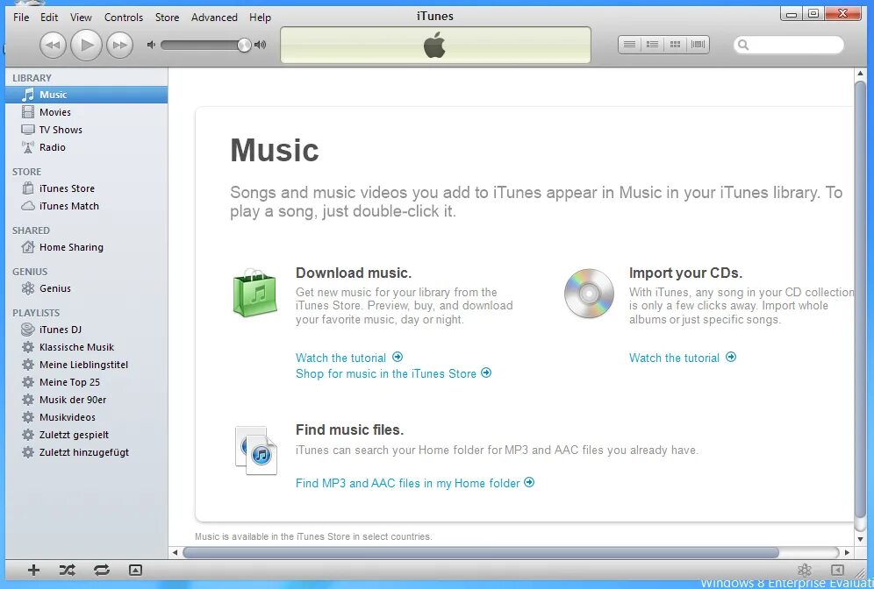874x589 pixels.
Task: Click the horizontal scrollbar left arrow
Action: click(x=175, y=553)
